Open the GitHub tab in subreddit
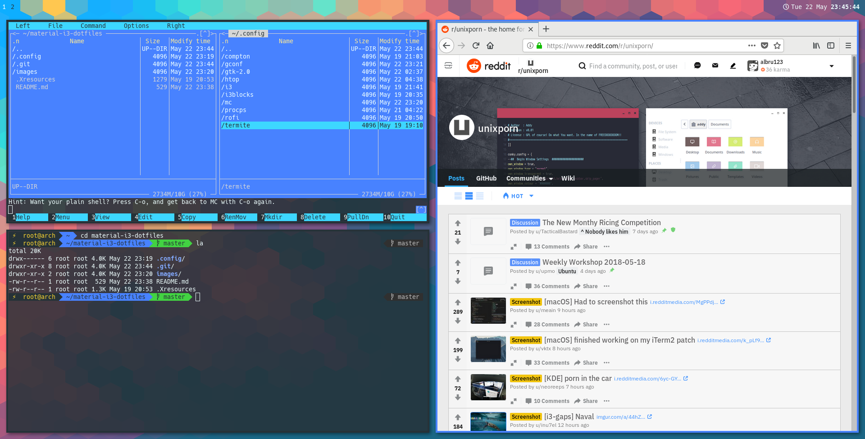 coord(487,178)
